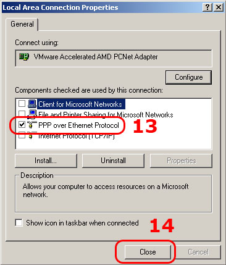
Task: Click the File and Printer Sharing icon
Action: (32, 114)
